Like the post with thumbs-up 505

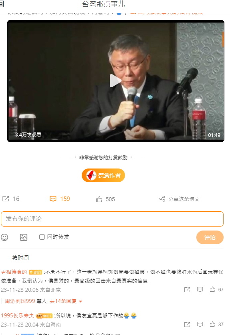pos(99,199)
